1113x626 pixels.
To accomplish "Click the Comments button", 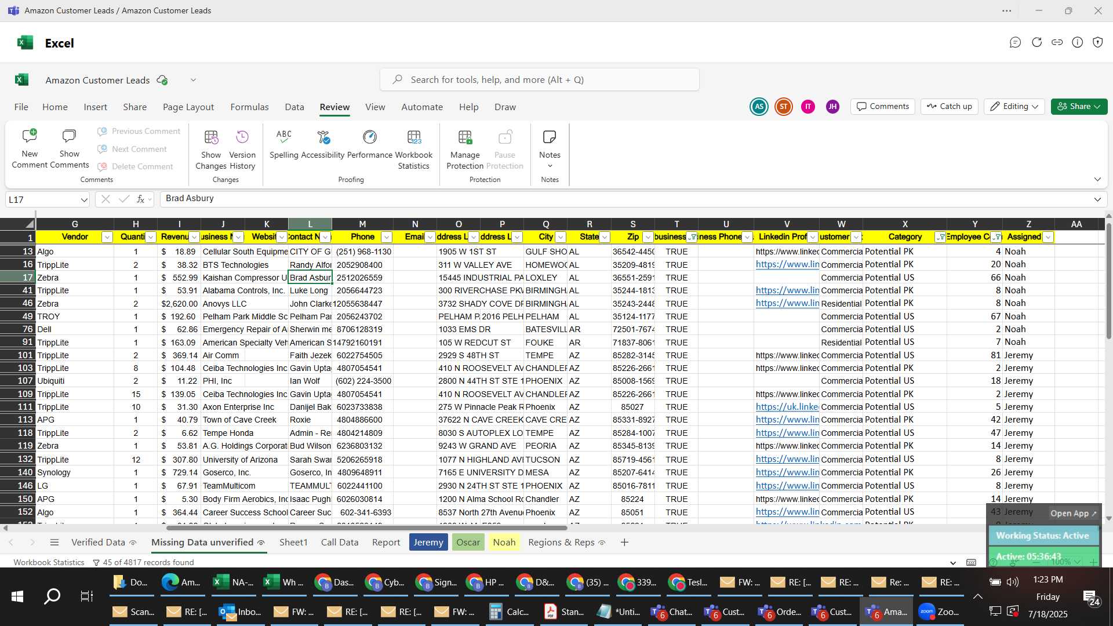I will 883,107.
